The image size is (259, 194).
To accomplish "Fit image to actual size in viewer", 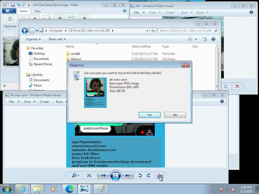I will pos(89,175).
